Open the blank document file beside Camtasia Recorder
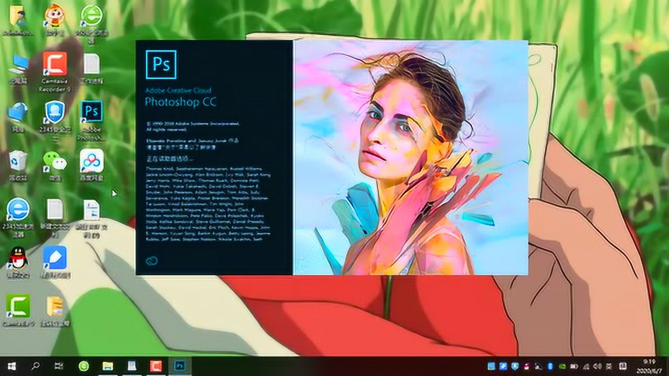The height and width of the screenshot is (376, 669). [92, 68]
